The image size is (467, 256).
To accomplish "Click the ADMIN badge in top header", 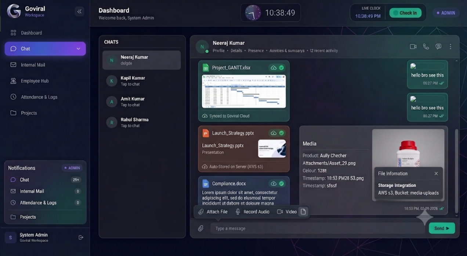I will coord(446,13).
